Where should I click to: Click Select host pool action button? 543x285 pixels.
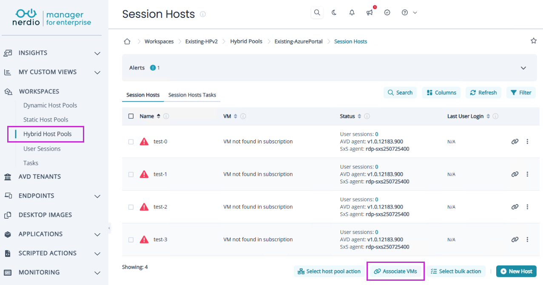point(329,271)
